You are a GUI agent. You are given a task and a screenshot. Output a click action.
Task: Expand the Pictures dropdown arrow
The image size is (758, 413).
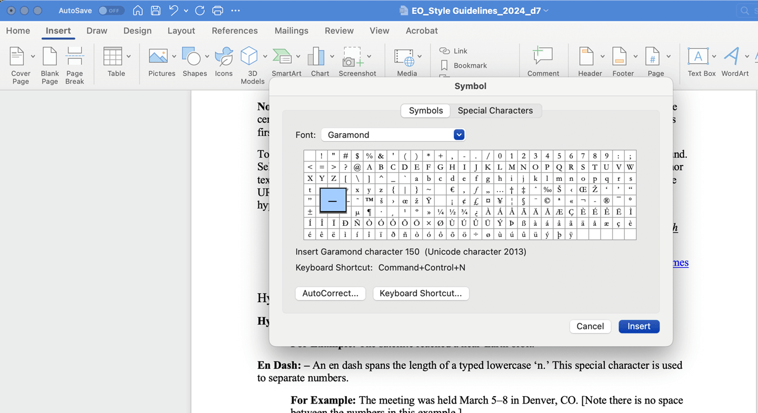point(174,56)
